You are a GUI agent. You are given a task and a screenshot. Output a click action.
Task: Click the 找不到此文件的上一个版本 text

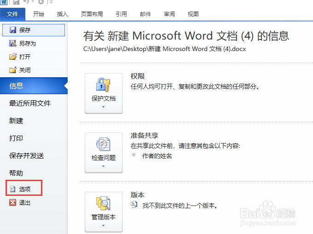click(180, 205)
